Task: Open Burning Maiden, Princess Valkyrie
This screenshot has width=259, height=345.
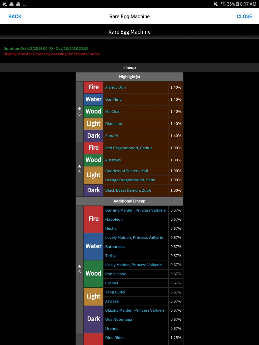Action: click(x=135, y=210)
